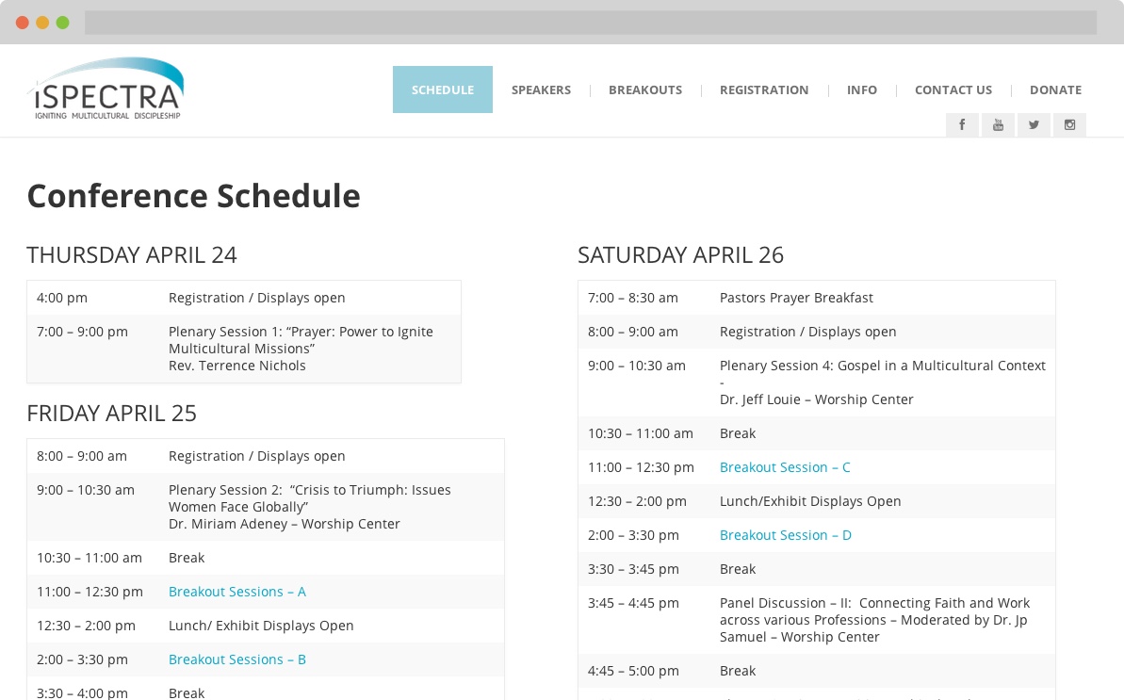
Task: Open the iSPECTRA Facebook page icon
Action: (962, 124)
